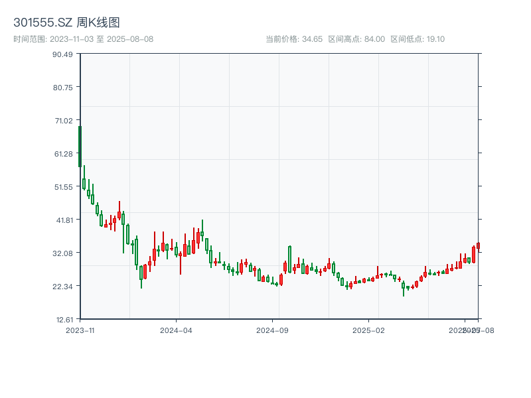The image size is (531, 398).
Task: Click the 71.02 price axis label
Action: click(62, 120)
